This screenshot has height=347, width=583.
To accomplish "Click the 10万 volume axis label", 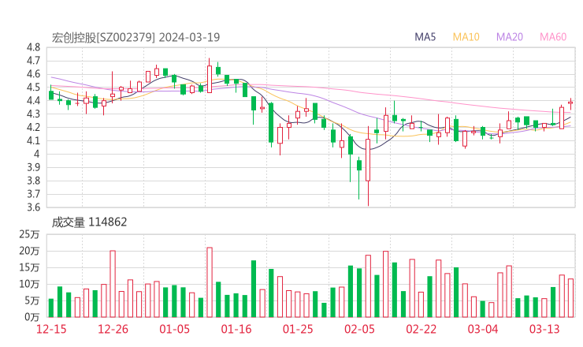I will (29, 284).
